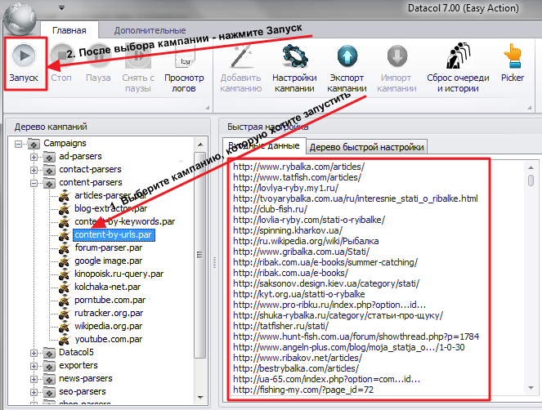542x410 pixels.
Task: Select youtube.com.par campaign
Action: pyautogui.click(x=108, y=339)
